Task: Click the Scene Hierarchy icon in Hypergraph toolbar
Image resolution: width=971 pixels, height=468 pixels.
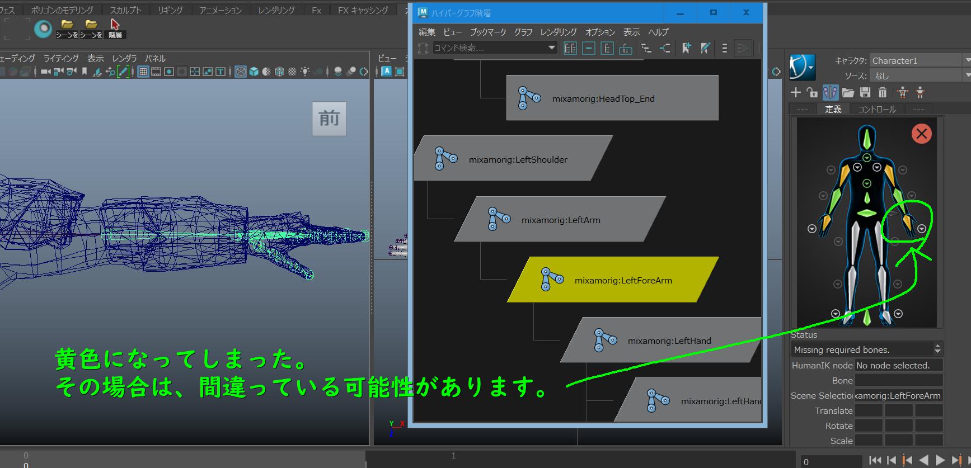Action: (646, 49)
